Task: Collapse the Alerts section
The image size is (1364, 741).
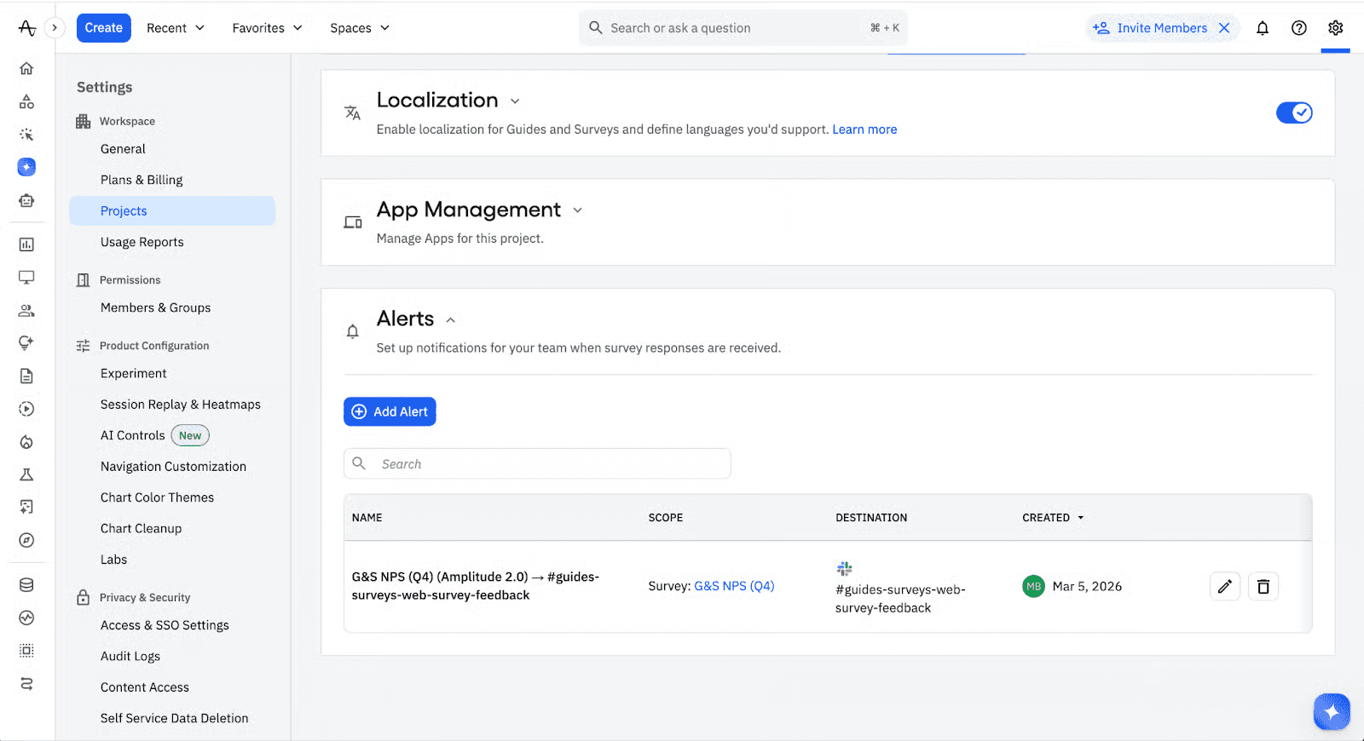Action: click(451, 320)
